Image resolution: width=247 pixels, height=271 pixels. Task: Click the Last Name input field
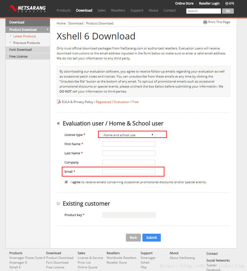pyautogui.click(x=129, y=153)
